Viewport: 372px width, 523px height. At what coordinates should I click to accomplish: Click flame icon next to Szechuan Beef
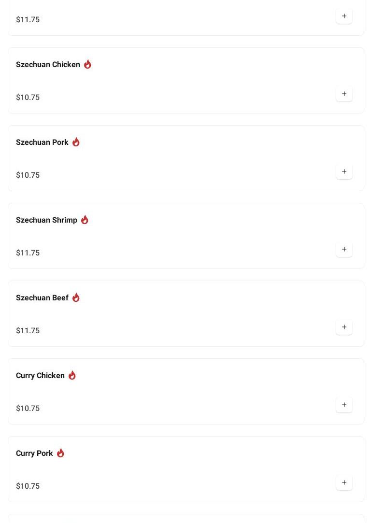click(x=76, y=297)
